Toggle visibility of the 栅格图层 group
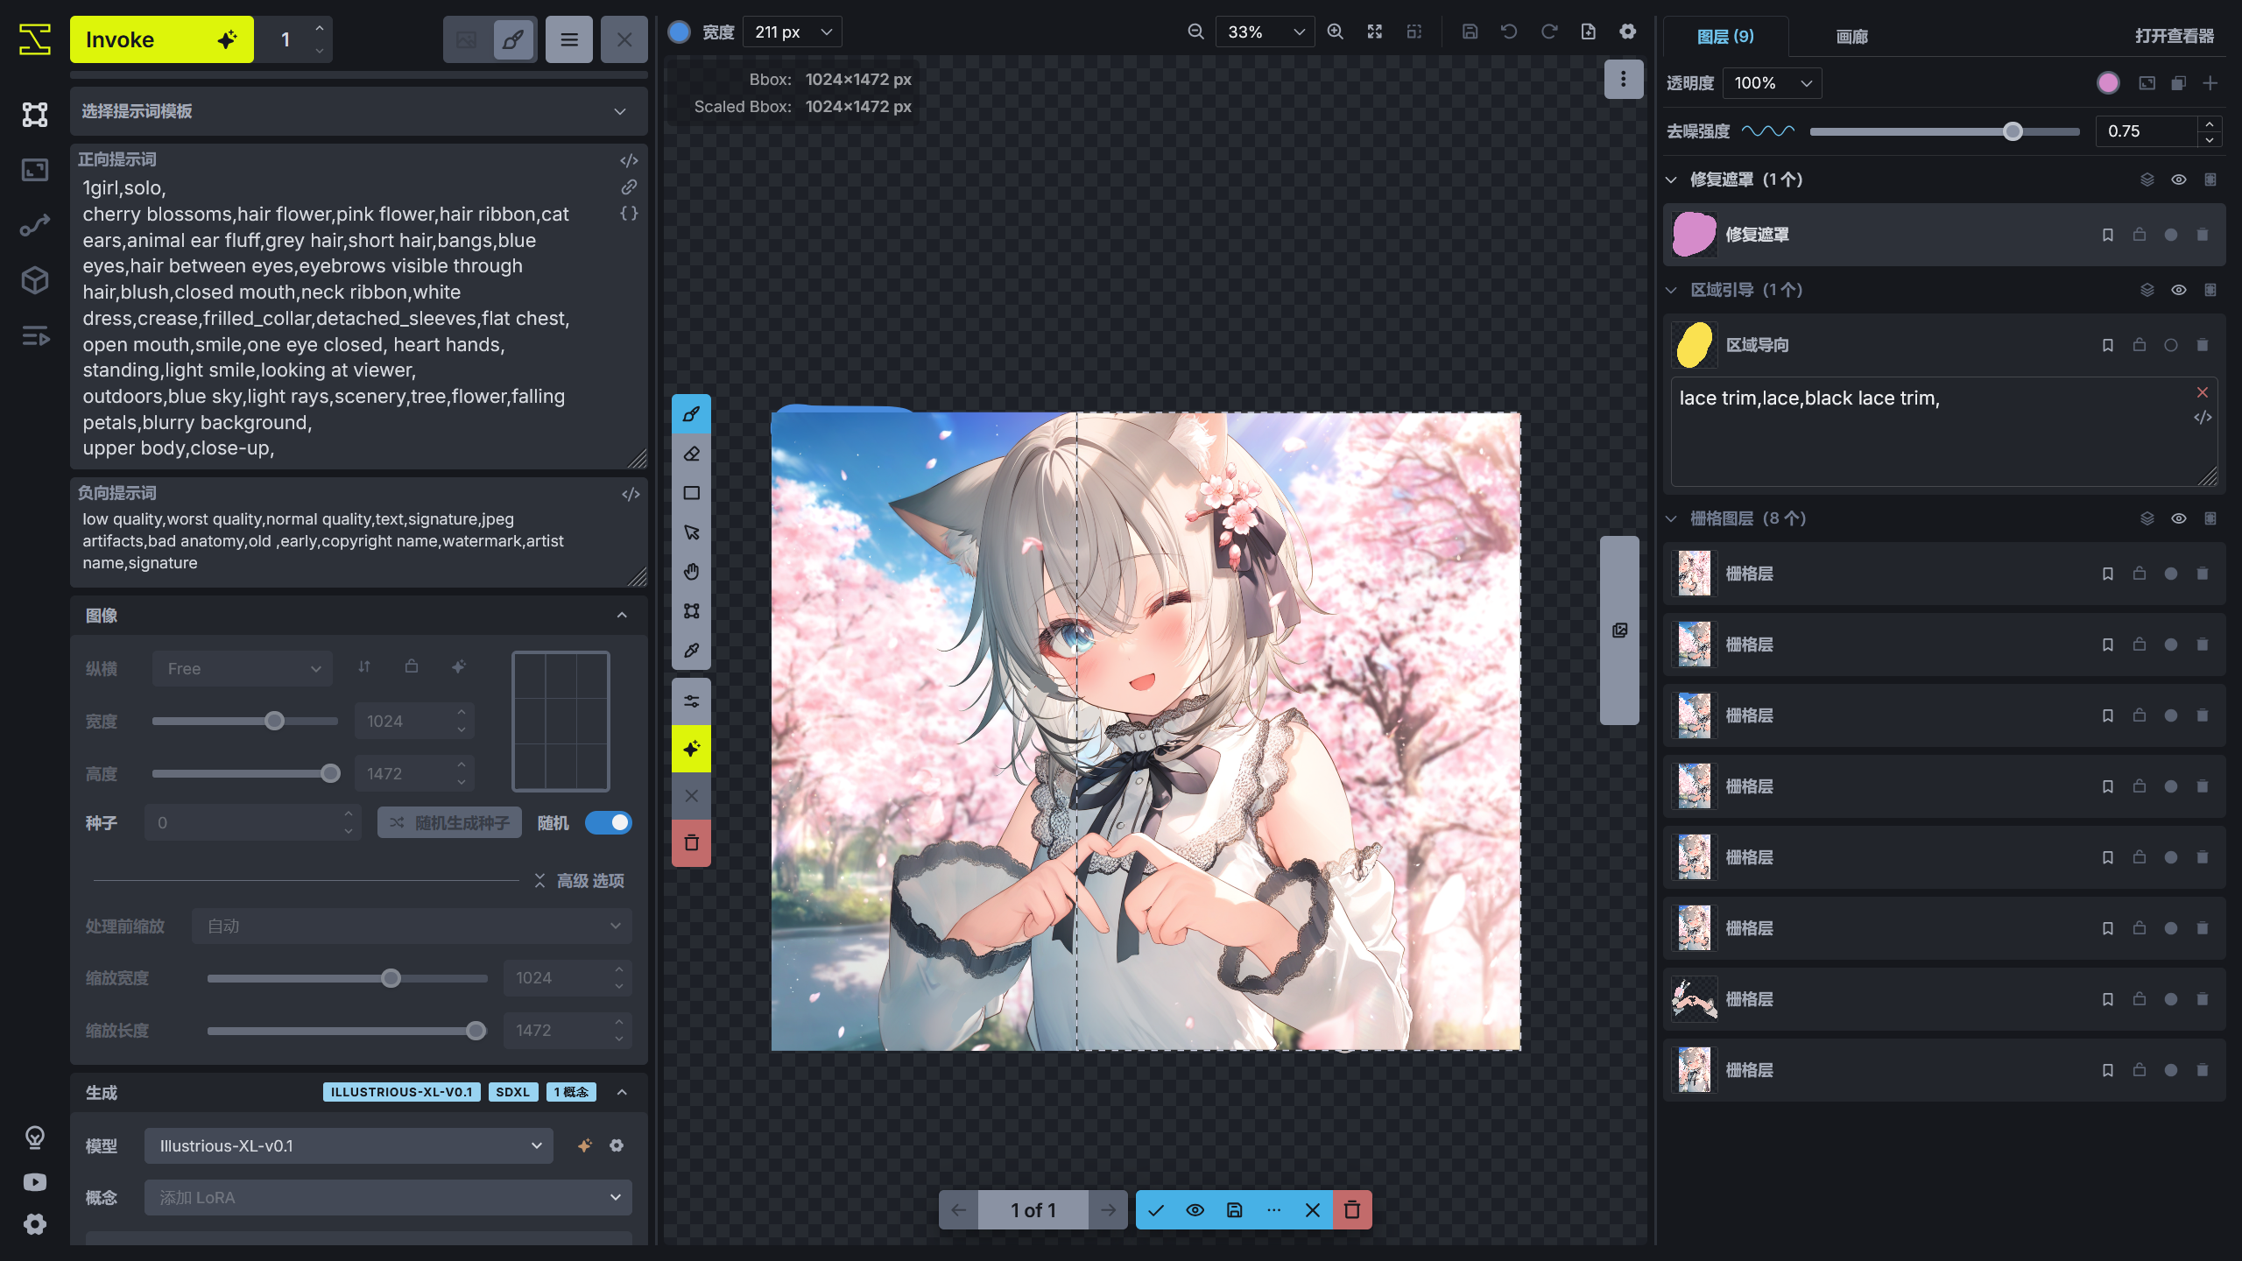This screenshot has width=2242, height=1261. (x=2179, y=518)
